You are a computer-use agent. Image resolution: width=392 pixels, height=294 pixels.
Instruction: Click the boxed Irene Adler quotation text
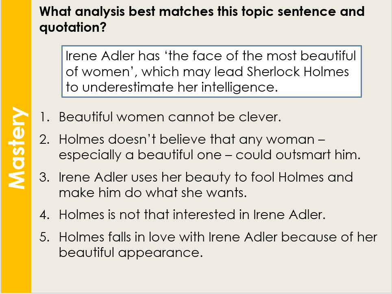pos(211,72)
